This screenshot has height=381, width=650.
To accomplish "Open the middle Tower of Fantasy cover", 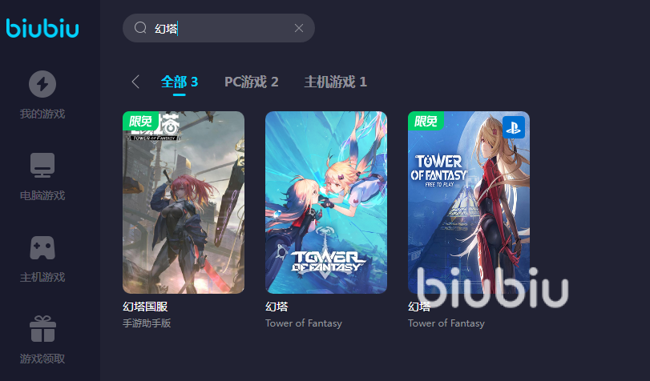I will (x=326, y=203).
